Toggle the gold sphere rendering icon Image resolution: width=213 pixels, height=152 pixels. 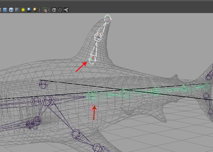(35, 10)
